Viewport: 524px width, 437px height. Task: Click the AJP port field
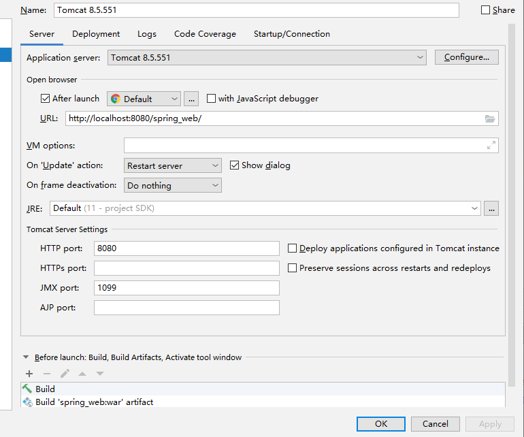(186, 308)
